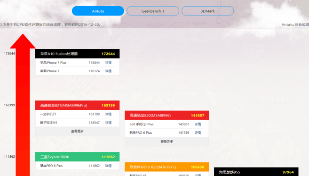The width and height of the screenshot is (309, 176).
Task: Expand more results under Snapdragon 821
Action: pos(77,131)
